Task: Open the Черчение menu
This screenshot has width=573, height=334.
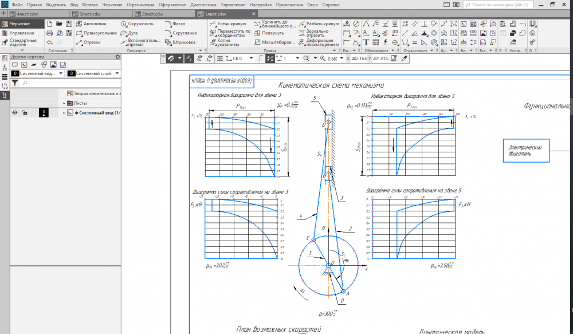Action: pyautogui.click(x=112, y=5)
